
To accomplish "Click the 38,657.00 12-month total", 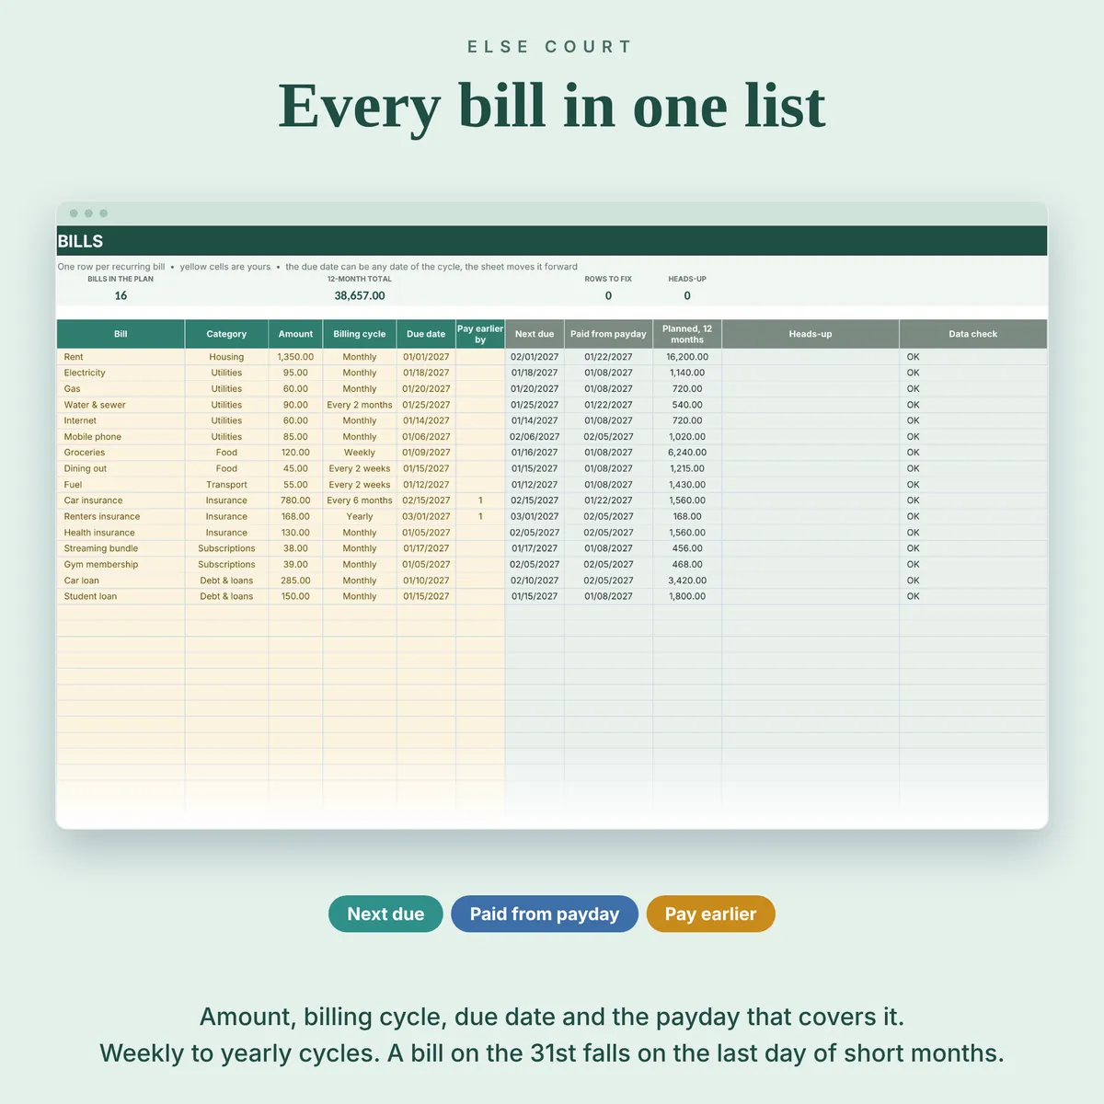I will (x=360, y=295).
